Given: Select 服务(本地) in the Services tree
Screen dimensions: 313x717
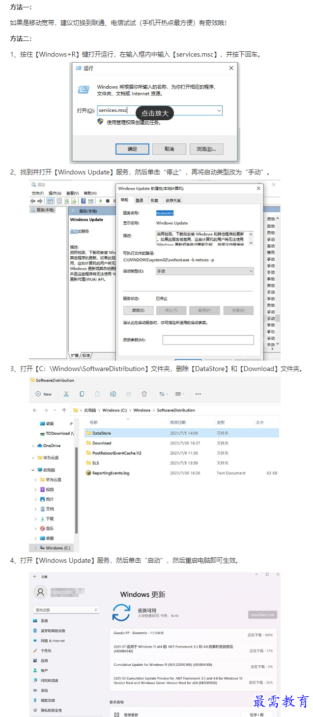Looking at the screenshot, I should pos(42,210).
